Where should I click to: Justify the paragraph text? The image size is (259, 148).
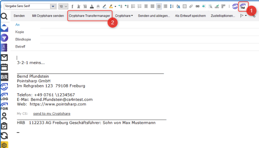click(x=152, y=6)
